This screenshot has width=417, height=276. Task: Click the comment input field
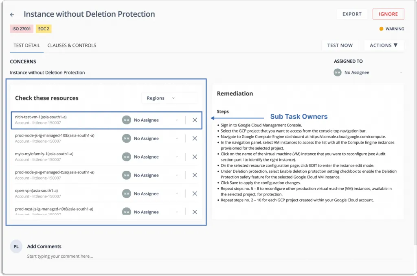tap(215, 256)
